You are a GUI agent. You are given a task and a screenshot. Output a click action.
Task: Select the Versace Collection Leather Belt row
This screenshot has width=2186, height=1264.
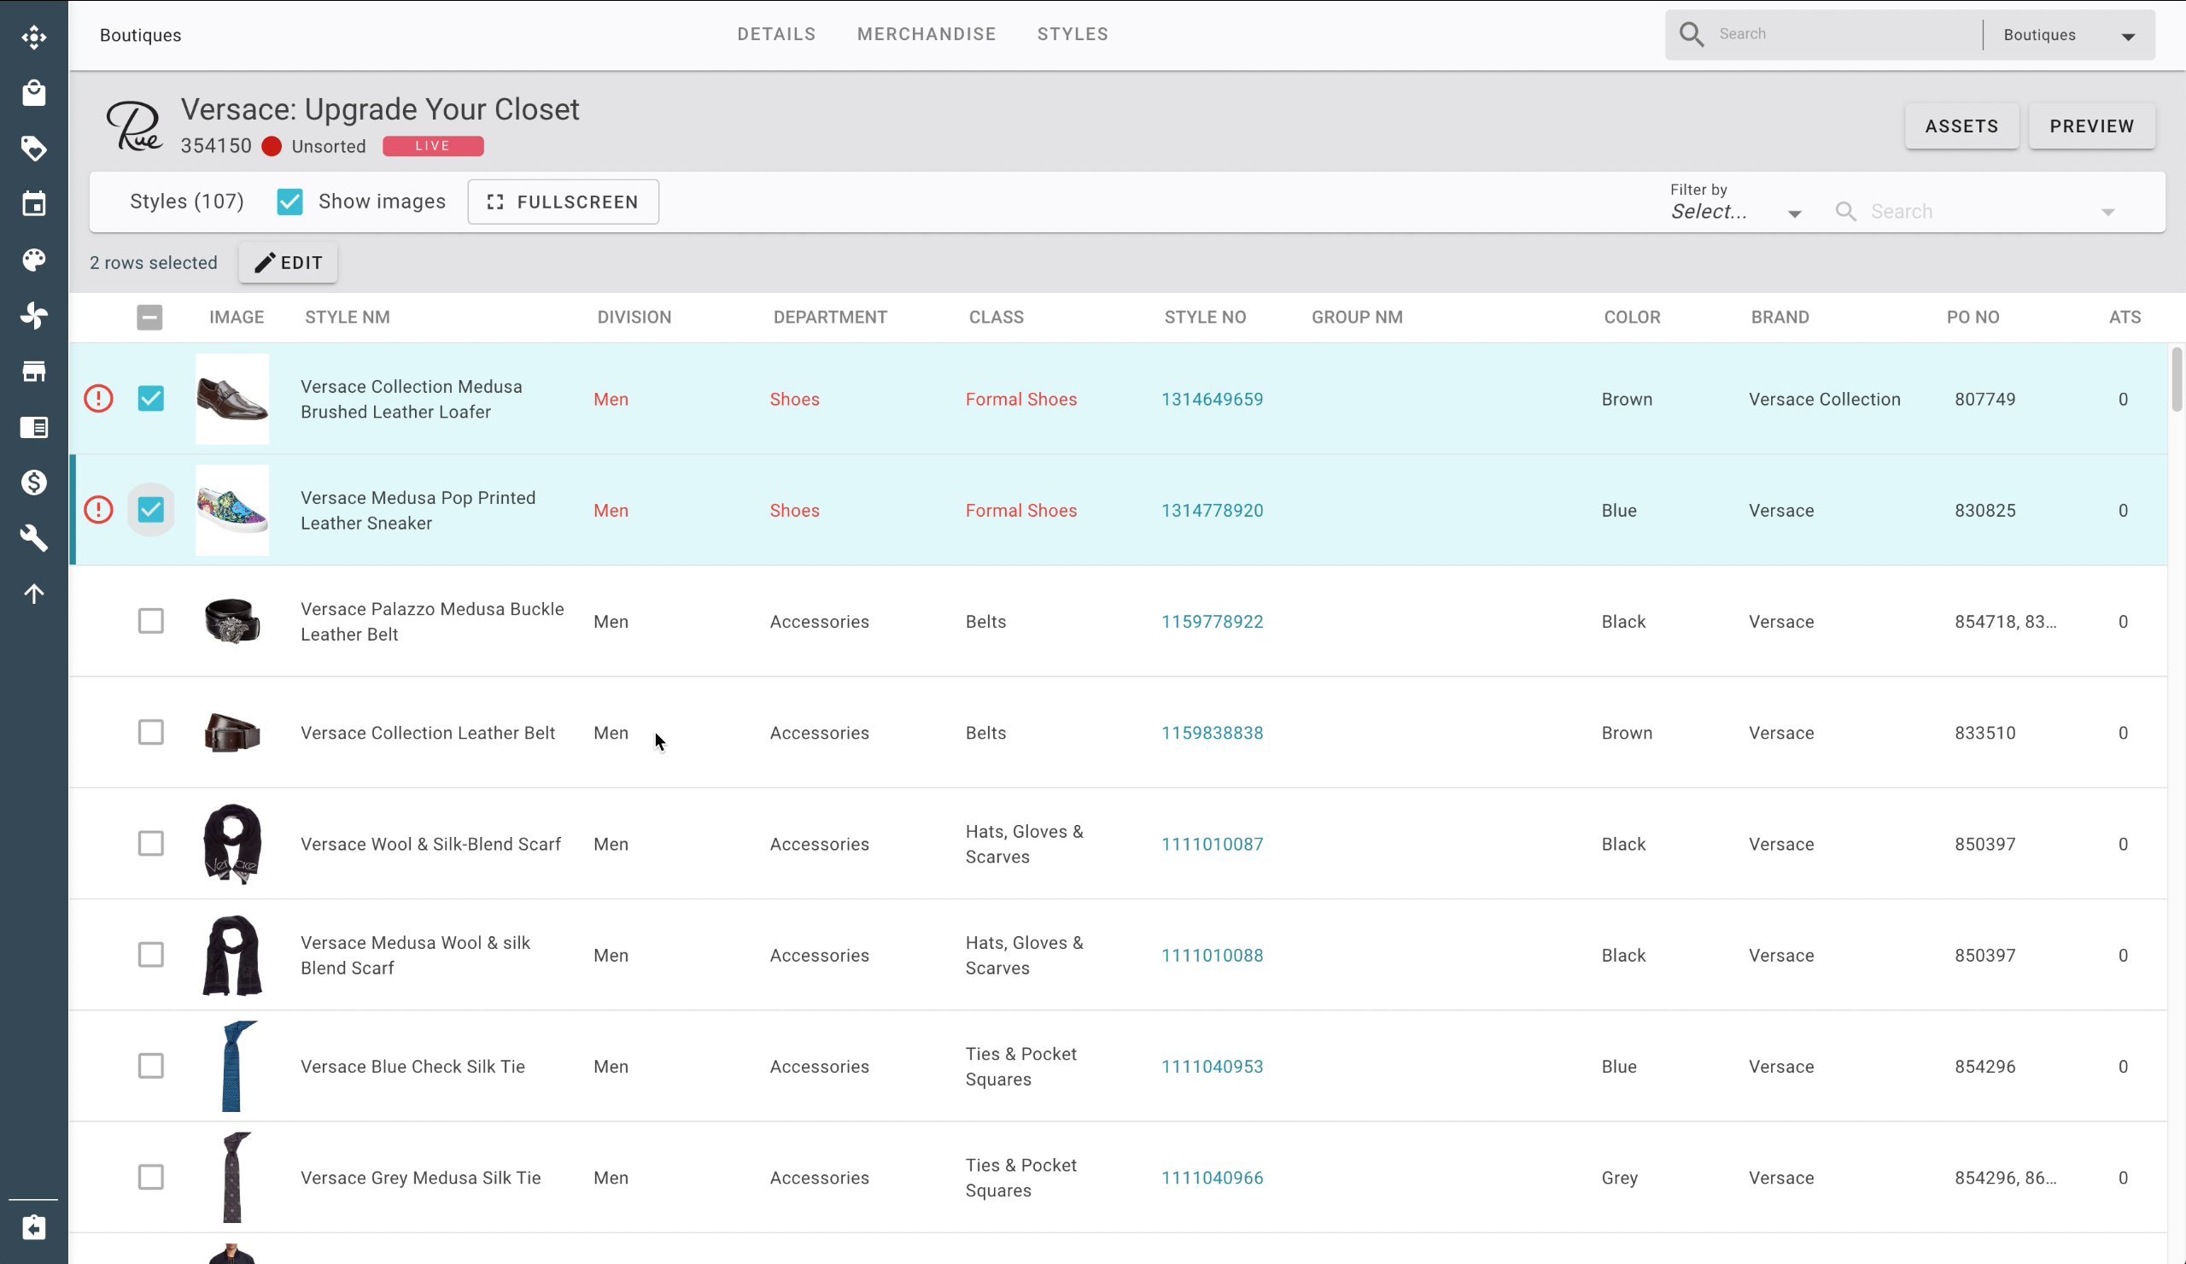click(x=151, y=732)
